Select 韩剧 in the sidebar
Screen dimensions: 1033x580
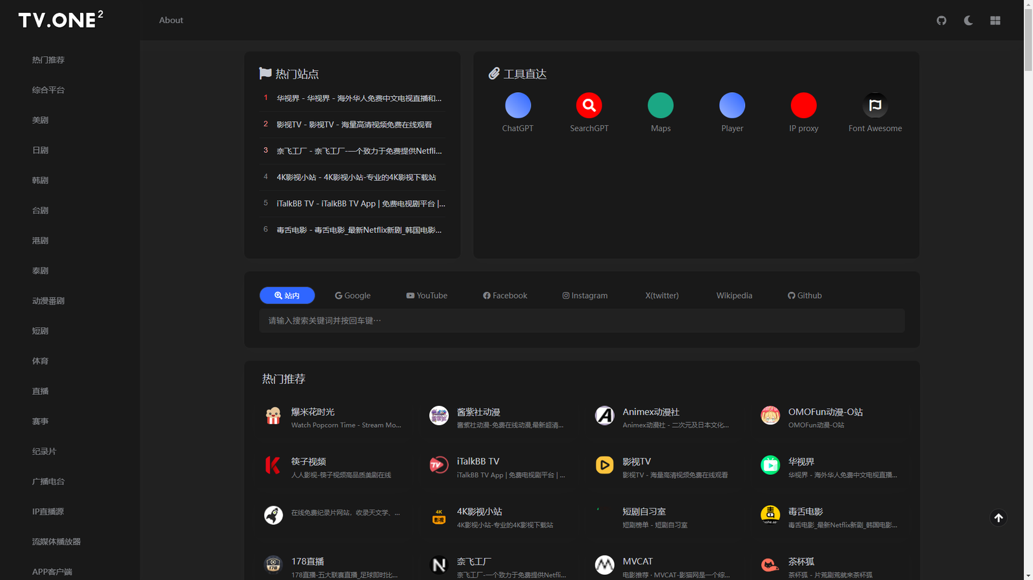coord(40,181)
